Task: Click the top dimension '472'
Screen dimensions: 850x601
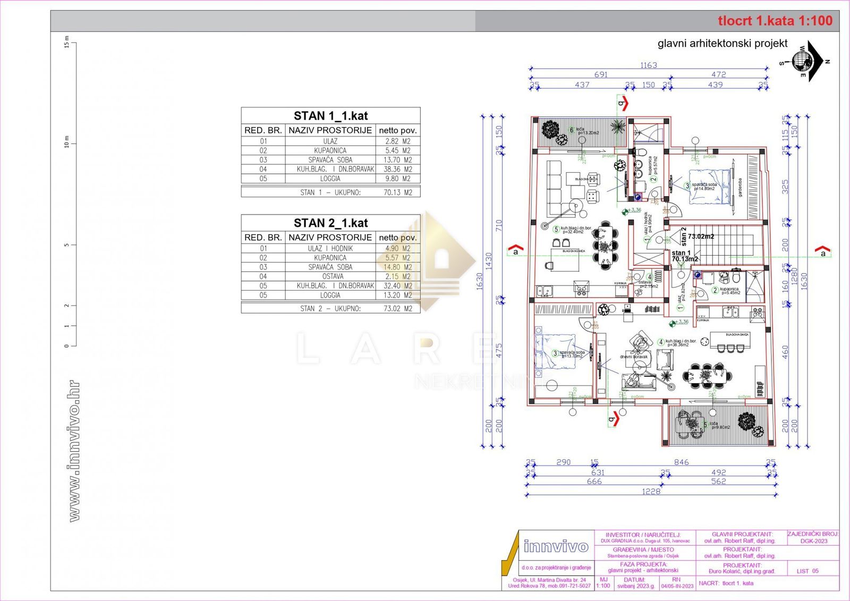Action: (x=718, y=75)
